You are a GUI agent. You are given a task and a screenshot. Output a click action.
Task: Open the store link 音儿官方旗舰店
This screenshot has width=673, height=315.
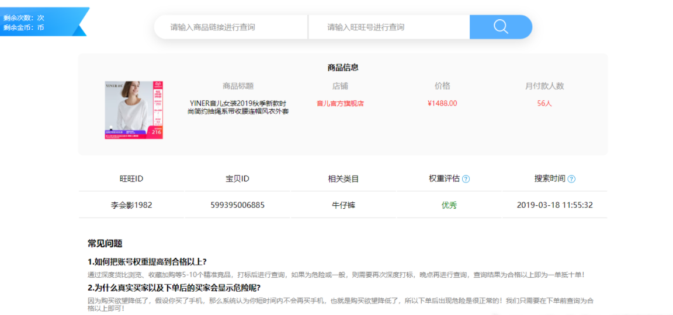(x=340, y=103)
